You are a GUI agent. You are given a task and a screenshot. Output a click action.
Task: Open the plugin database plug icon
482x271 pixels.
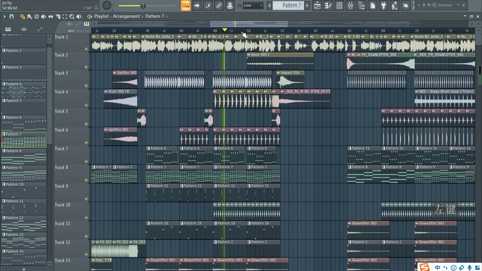(x=384, y=5)
